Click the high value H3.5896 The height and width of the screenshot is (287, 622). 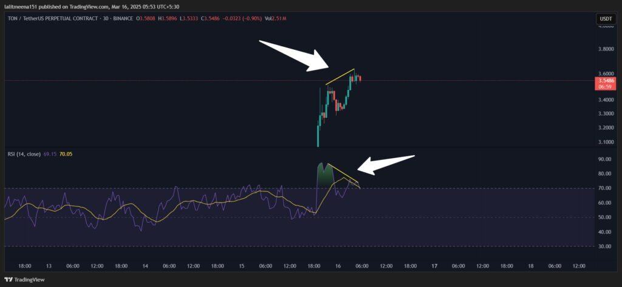point(168,19)
